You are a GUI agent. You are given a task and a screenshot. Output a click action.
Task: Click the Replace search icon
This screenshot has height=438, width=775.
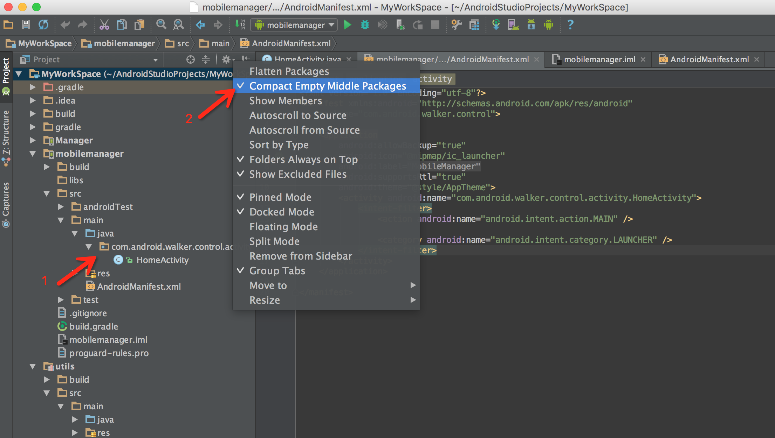pos(179,25)
